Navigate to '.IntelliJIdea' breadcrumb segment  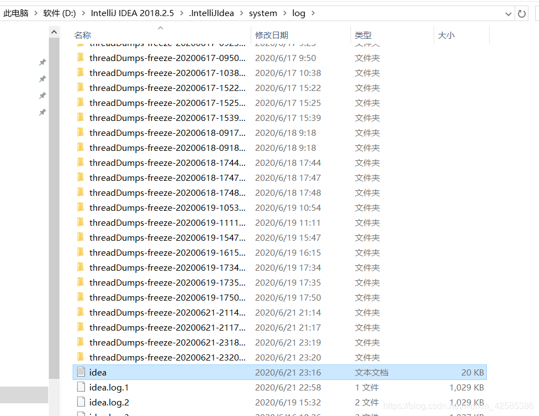211,13
